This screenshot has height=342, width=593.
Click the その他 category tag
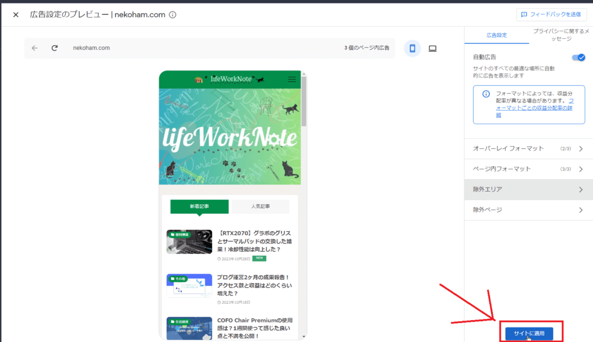pyautogui.click(x=178, y=278)
